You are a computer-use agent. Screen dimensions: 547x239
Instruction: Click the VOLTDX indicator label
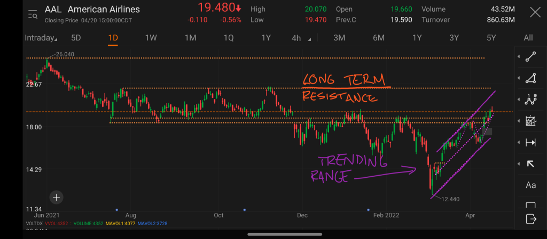[x=34, y=224]
